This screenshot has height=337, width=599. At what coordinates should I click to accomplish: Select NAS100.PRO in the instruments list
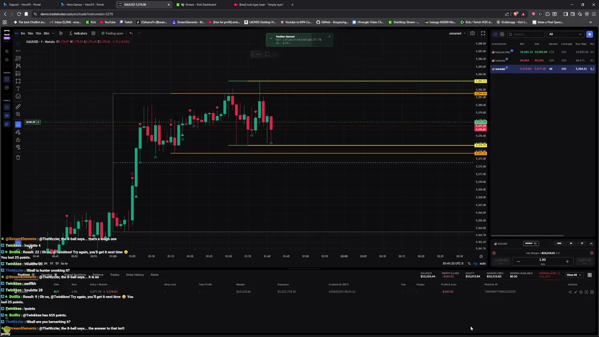(543, 52)
